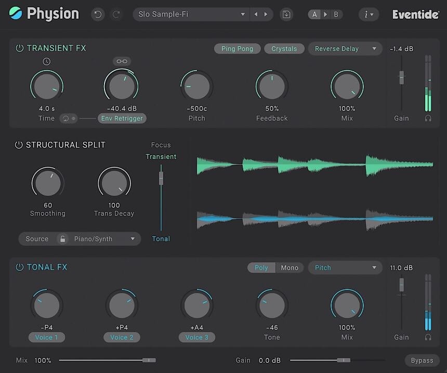Select Poly mode

click(x=261, y=268)
